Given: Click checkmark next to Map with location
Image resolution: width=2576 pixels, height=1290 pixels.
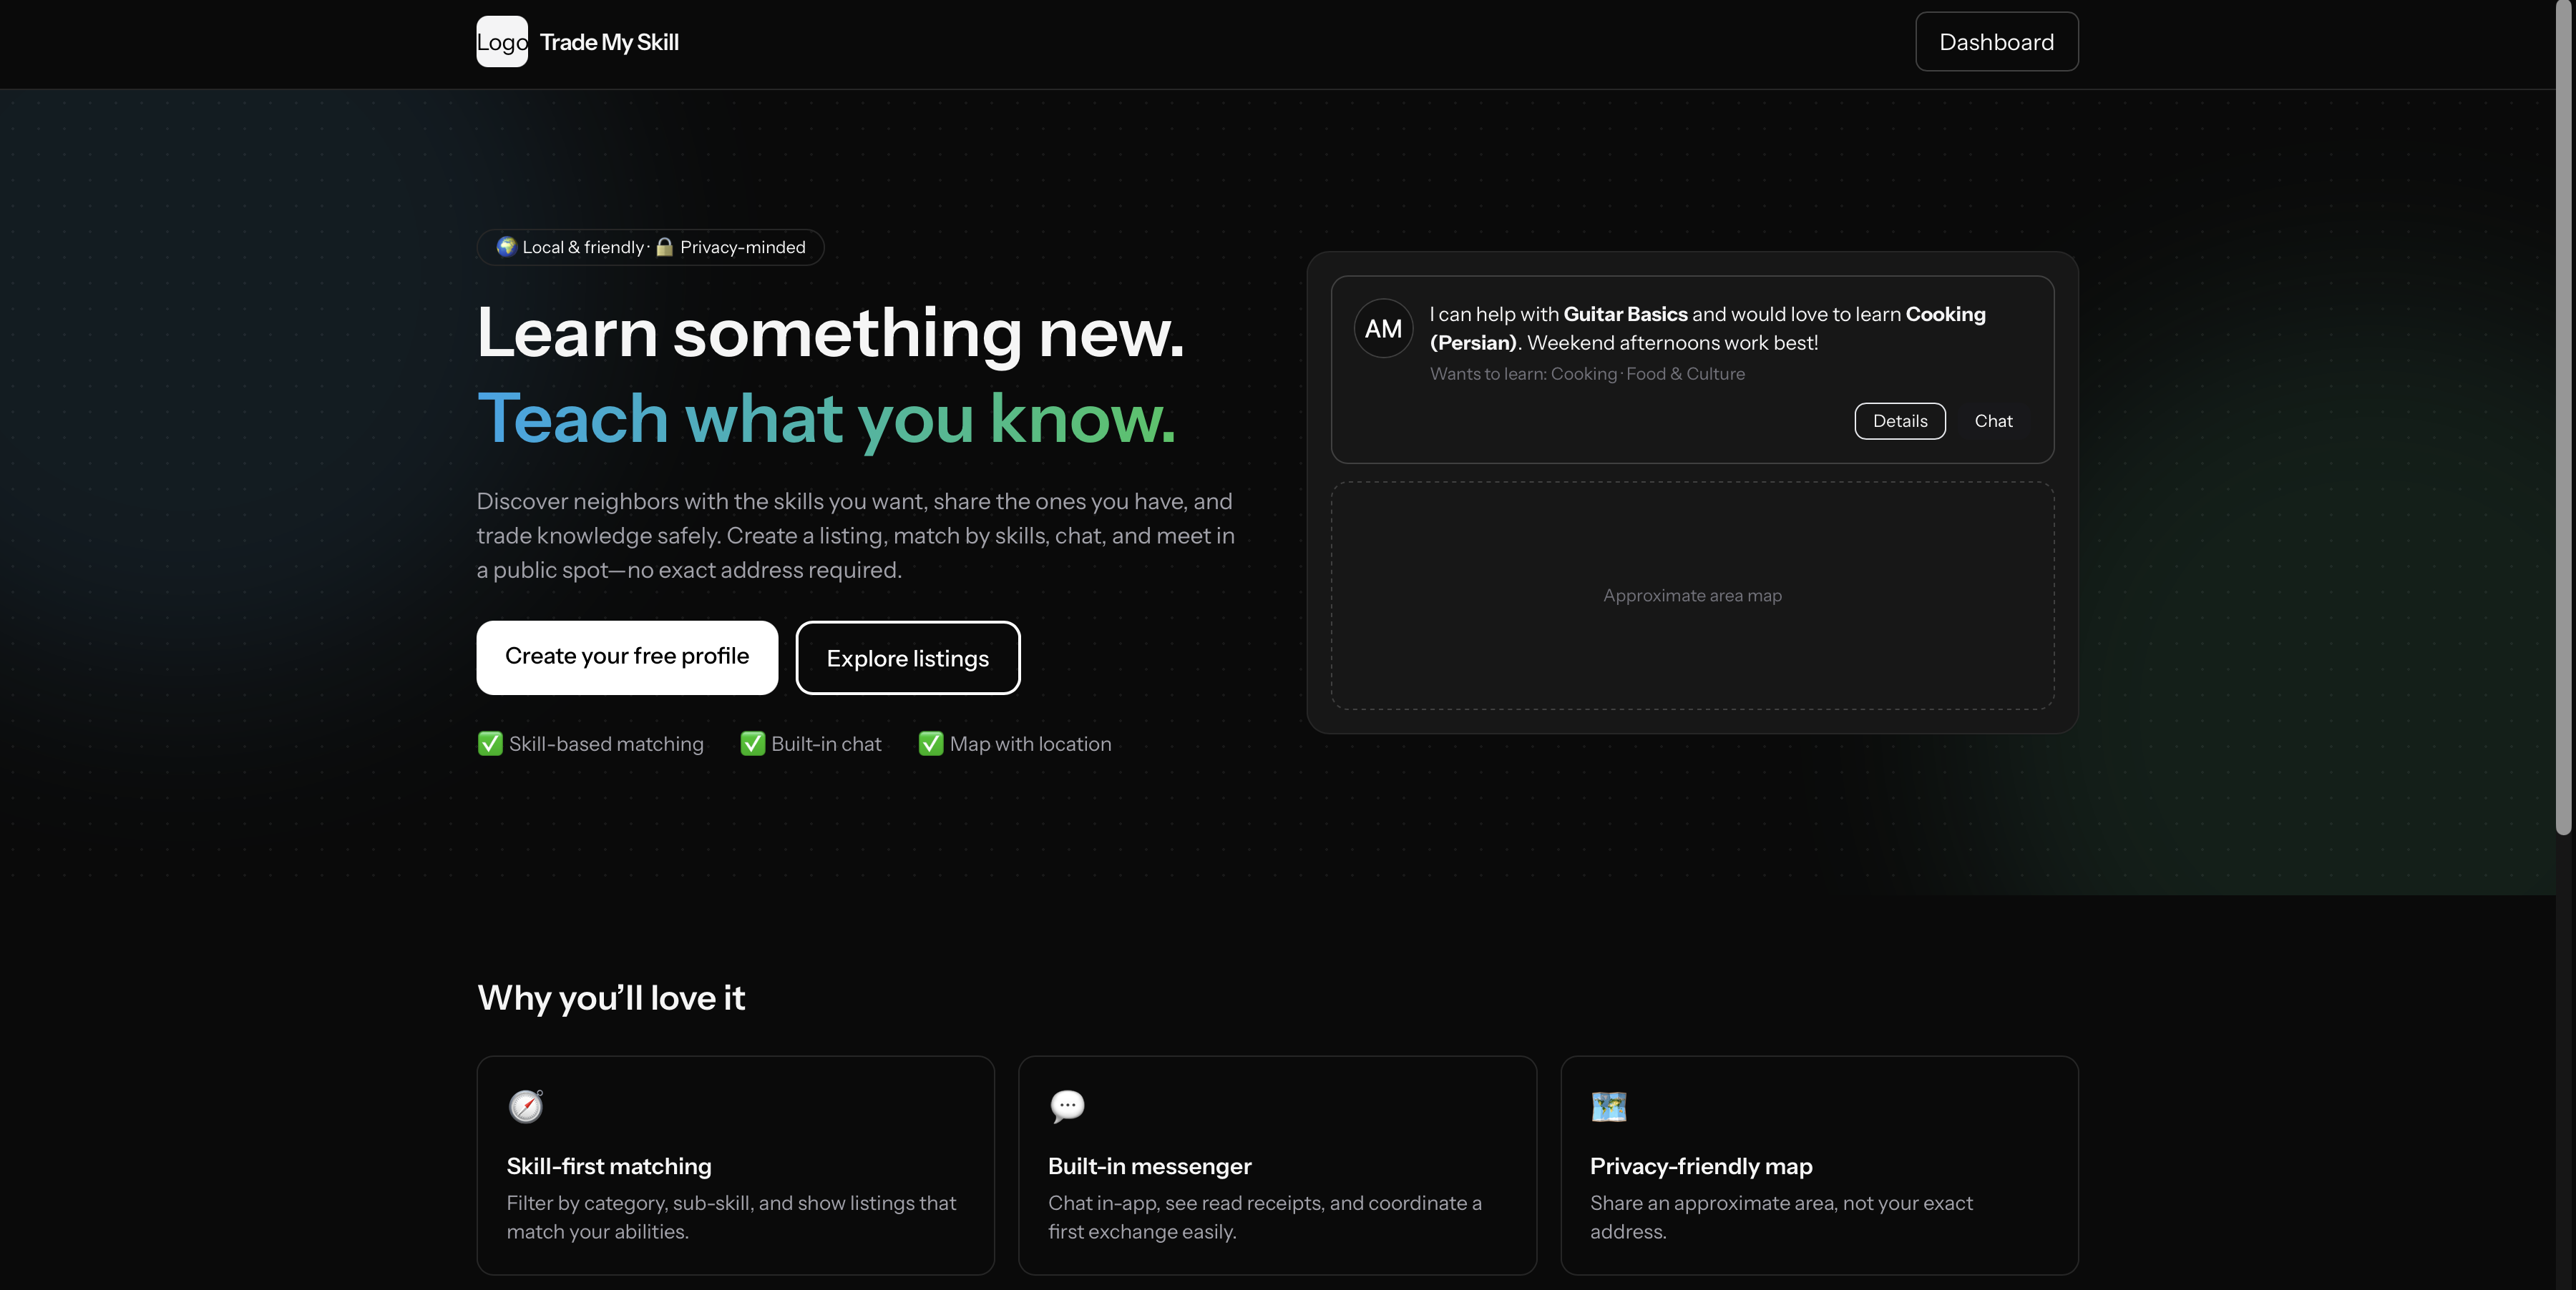Looking at the screenshot, I should coord(930,744).
